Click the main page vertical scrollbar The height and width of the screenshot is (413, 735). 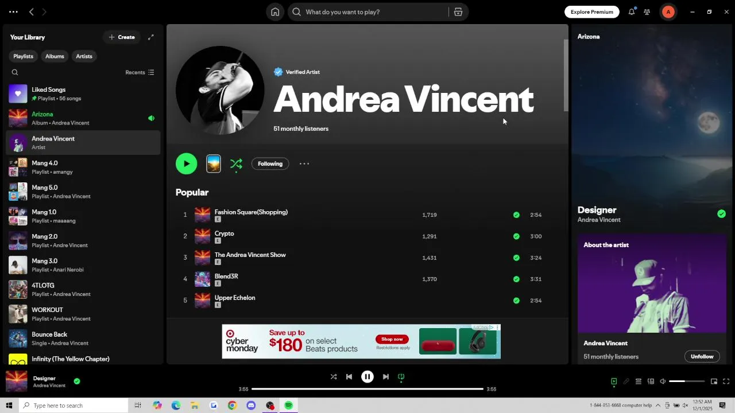[566, 75]
